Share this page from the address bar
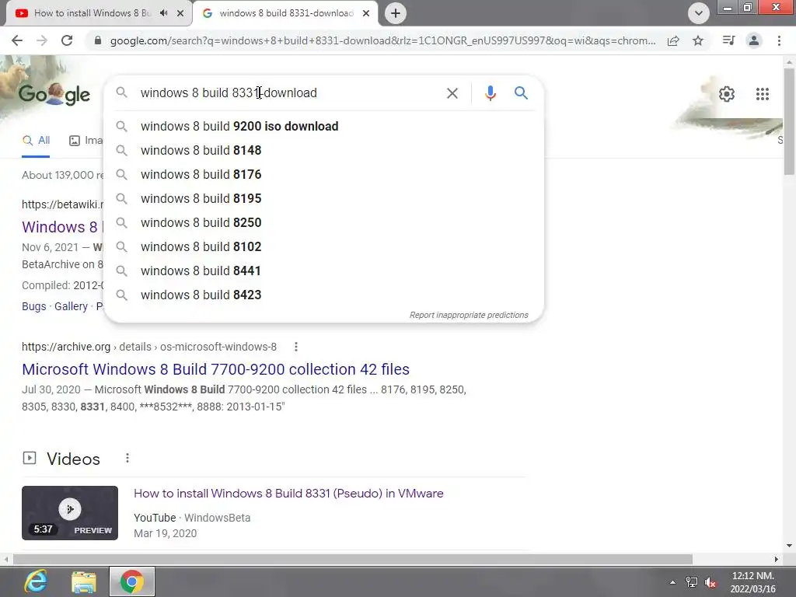Image resolution: width=796 pixels, height=597 pixels. coord(673,40)
